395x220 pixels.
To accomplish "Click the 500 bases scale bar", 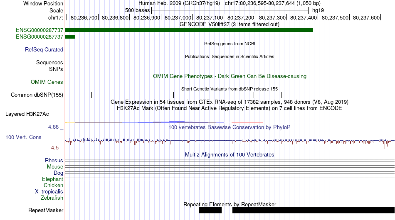I will 230,10.
